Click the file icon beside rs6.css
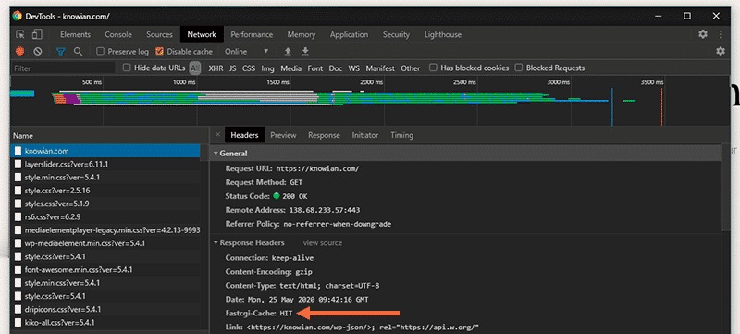Screen dimensions: 740x334 pyautogui.click(x=18, y=217)
